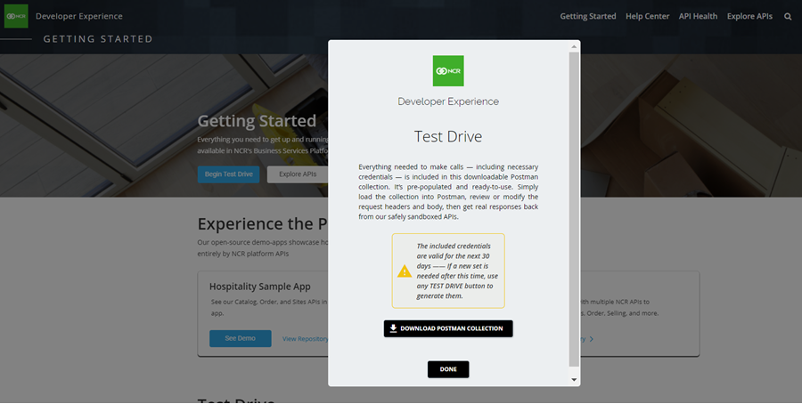Open the View Repository link
Image resolution: width=802 pixels, height=404 pixels.
point(306,339)
